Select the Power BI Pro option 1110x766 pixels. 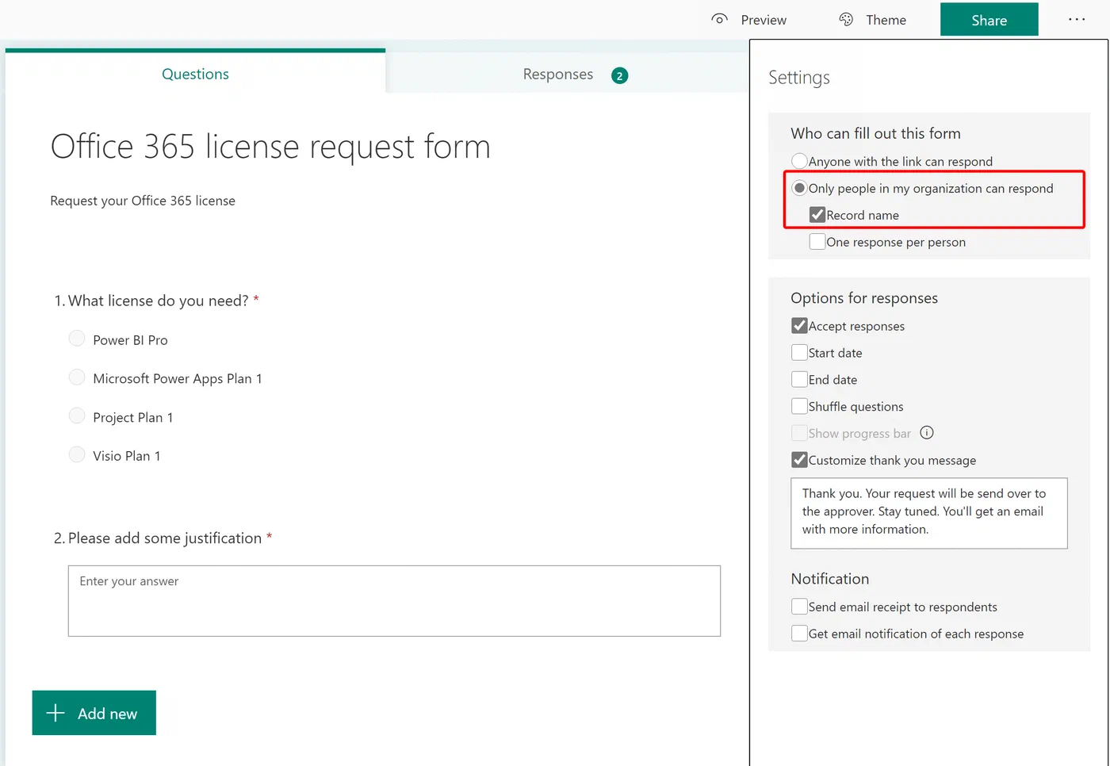[x=77, y=339]
